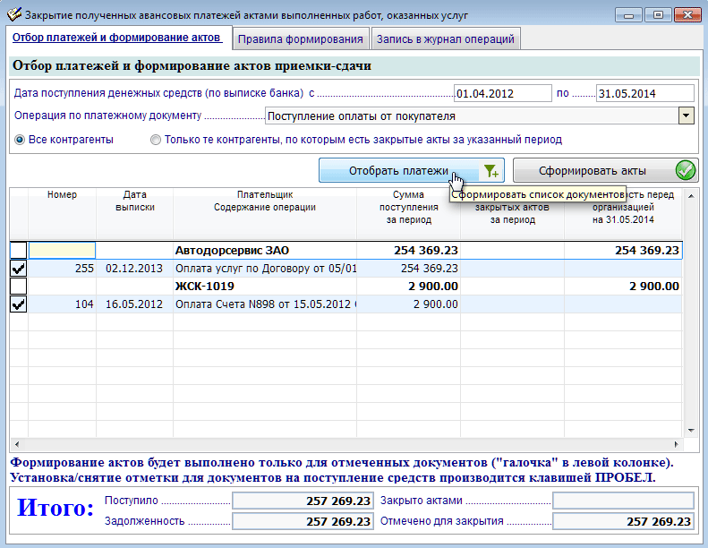Close the window
Screen dimensions: 708x548
click(687, 15)
